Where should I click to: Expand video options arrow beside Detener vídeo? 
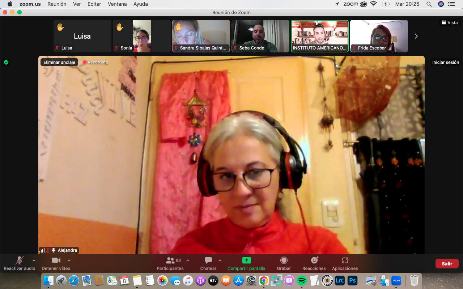(x=69, y=260)
